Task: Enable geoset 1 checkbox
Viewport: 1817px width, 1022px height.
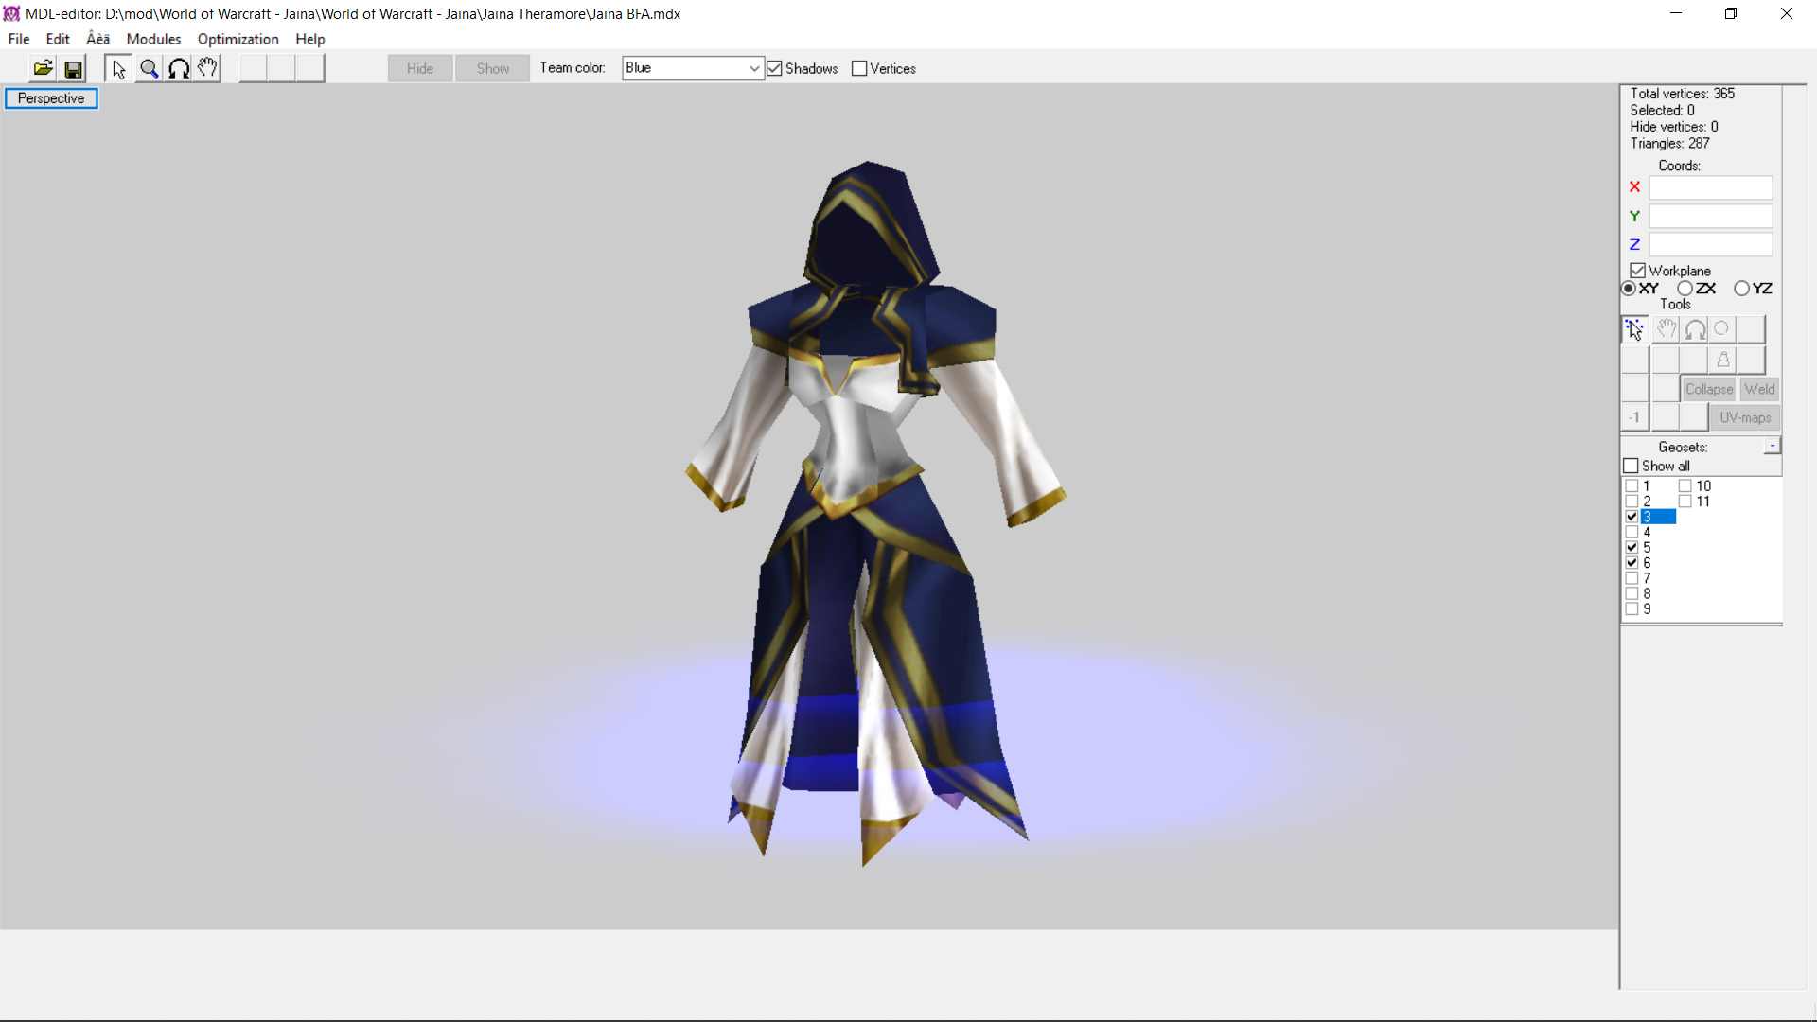Action: point(1632,486)
